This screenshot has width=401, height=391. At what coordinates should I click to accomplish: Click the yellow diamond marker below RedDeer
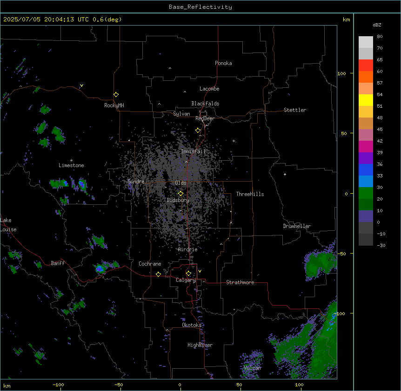(x=198, y=130)
